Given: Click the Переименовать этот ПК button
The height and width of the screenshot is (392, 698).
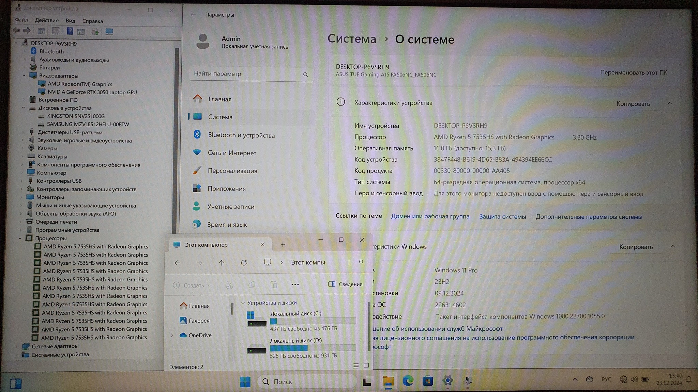Looking at the screenshot, I should [633, 72].
